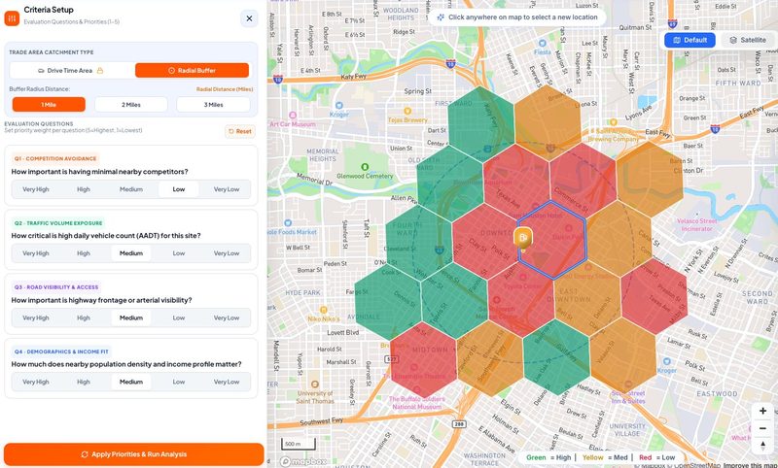Set demographics fit to Very Low
The height and width of the screenshot is (468, 778).
pos(227,382)
